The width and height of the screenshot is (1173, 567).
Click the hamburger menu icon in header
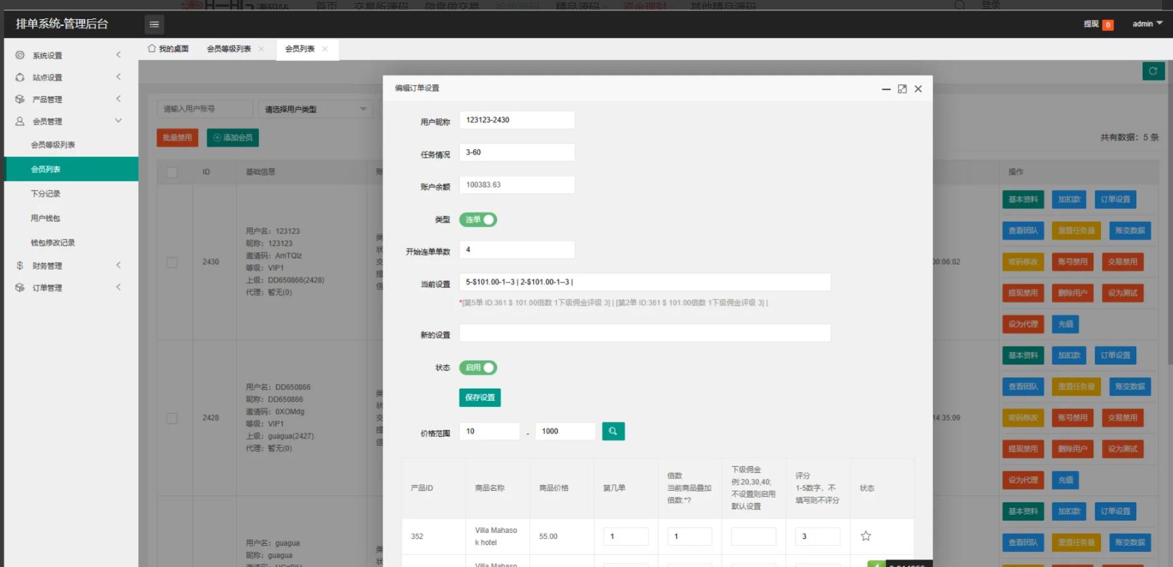tap(154, 25)
